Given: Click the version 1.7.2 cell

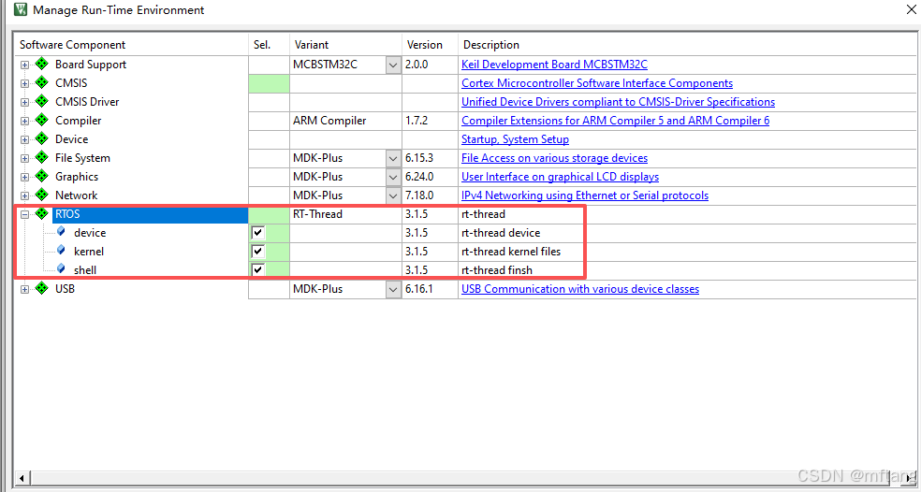Looking at the screenshot, I should [430, 121].
